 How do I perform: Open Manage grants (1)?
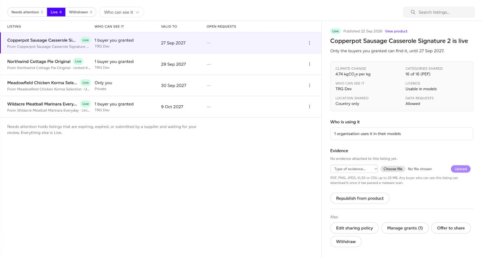coord(405,228)
